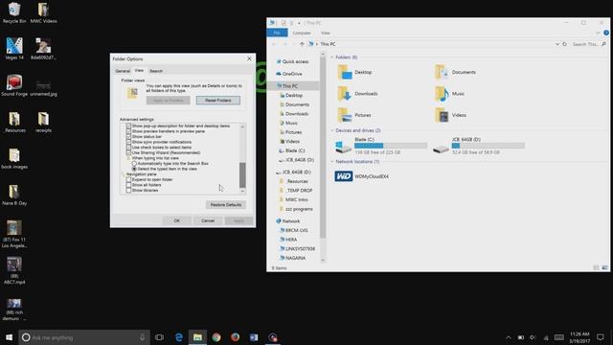Launch Microsoft Edge from the taskbar
Image resolution: width=613 pixels, height=345 pixels.
tap(179, 337)
